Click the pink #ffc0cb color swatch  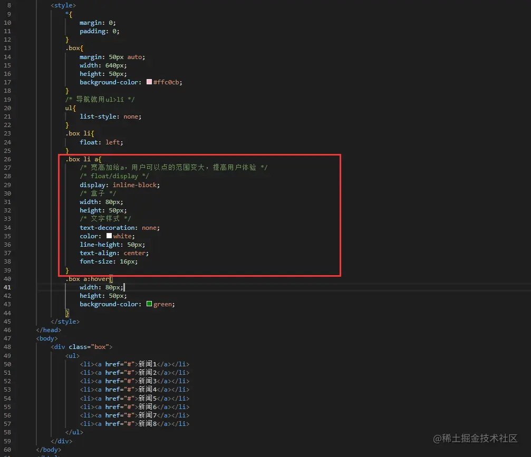coord(149,82)
